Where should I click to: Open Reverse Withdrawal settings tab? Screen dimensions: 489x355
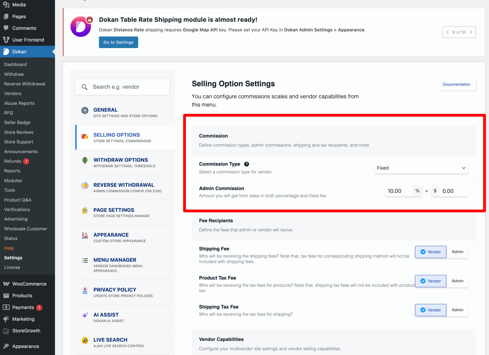tap(123, 187)
